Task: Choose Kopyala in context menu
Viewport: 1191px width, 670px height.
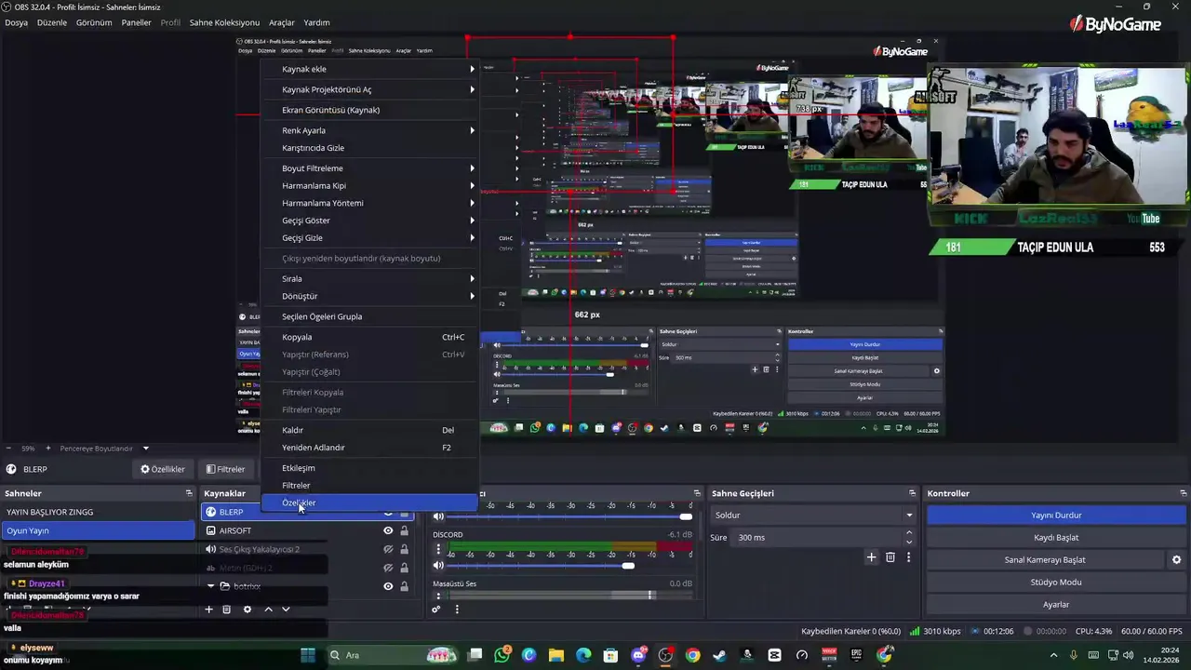Action: coord(370,337)
